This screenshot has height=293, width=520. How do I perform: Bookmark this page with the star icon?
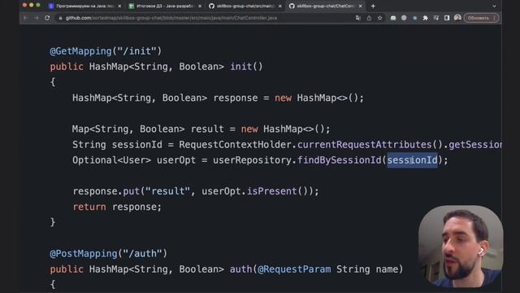click(x=380, y=18)
